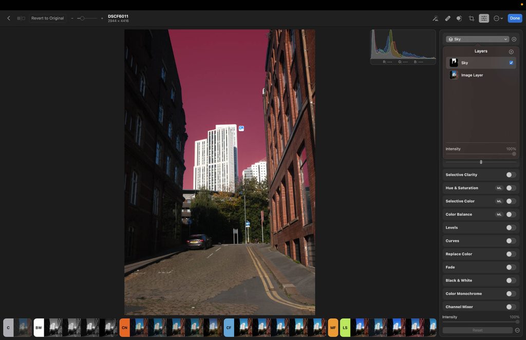Viewport: 526px width, 340px height.
Task: Go back using the left chevron
Action: coord(9,18)
